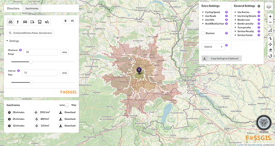Open the Hybrid bicycle type dropdown
275x146 pixels.
click(x=213, y=47)
